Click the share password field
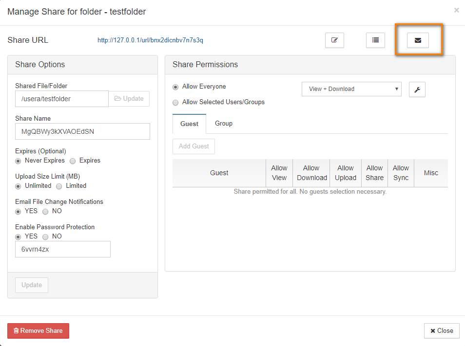The width and height of the screenshot is (465, 346). pos(63,249)
